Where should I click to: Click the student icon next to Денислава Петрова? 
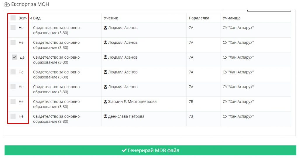coord(105,116)
